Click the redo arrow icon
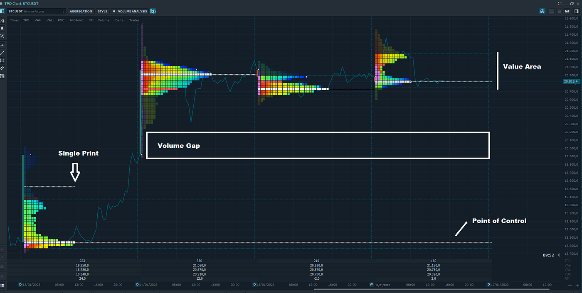582x293 pixels. (2, 258)
